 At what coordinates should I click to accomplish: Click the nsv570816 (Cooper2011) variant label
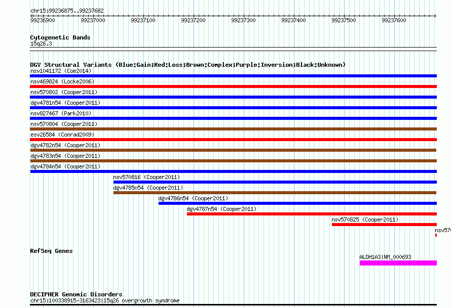146,178
